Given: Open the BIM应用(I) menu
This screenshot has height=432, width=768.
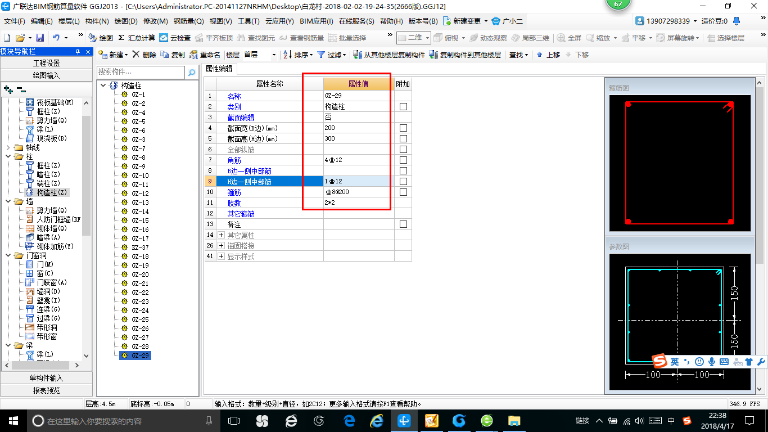Looking at the screenshot, I should tap(317, 21).
